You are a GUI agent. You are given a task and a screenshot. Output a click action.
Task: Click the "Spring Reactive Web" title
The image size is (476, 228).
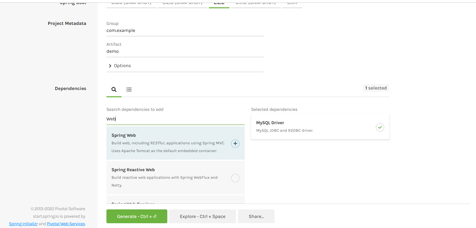[133, 170]
